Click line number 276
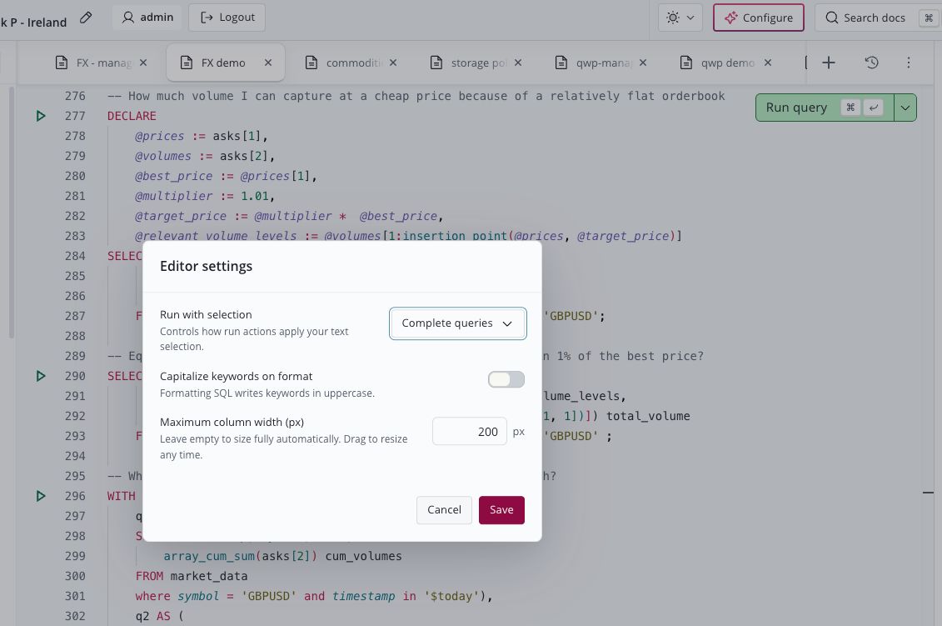The width and height of the screenshot is (942, 626). [x=75, y=96]
